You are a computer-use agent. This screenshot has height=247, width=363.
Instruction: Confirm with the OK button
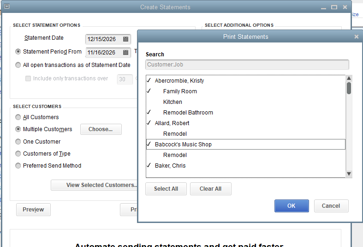[292, 206]
